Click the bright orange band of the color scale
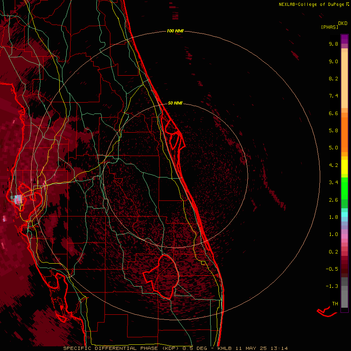Screen dimensions: 351x351 [x=344, y=134]
